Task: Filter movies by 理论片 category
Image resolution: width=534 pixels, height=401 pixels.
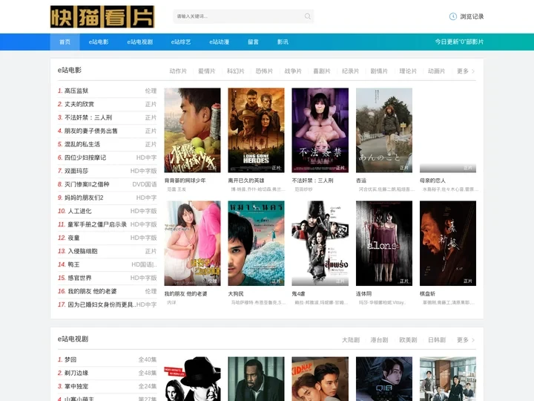Action: coord(408,71)
